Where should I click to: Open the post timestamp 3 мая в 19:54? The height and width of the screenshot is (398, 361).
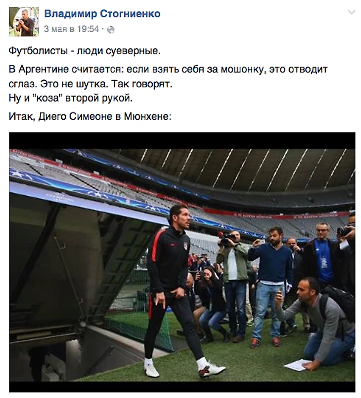coord(71,29)
